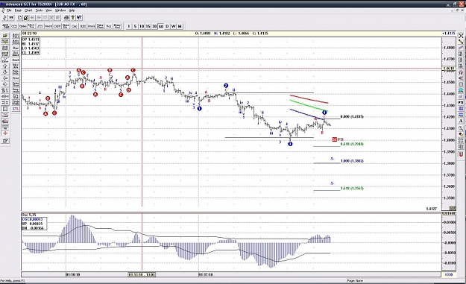Open the Page menu
This screenshot has height=284, width=466.
point(18,10)
